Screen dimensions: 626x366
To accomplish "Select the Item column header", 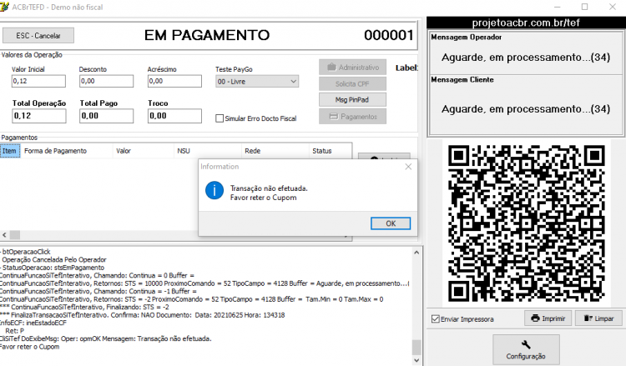I will tap(10, 151).
